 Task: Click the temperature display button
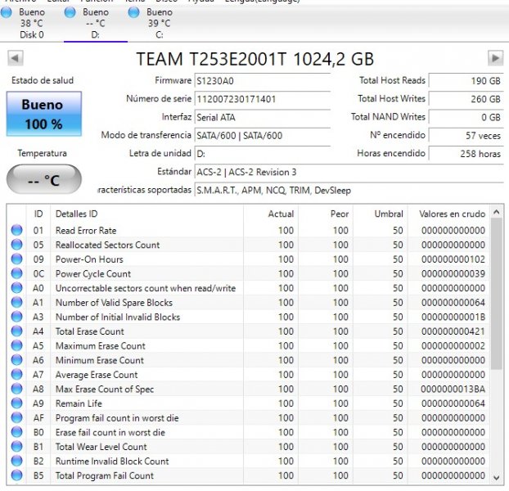[44, 180]
